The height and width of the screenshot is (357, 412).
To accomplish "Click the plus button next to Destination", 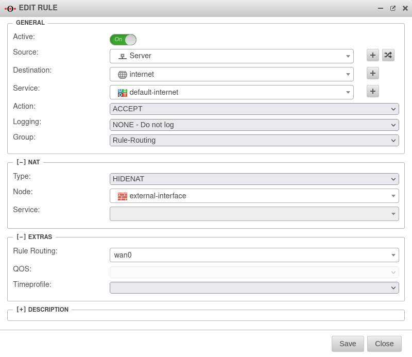I will (x=373, y=73).
